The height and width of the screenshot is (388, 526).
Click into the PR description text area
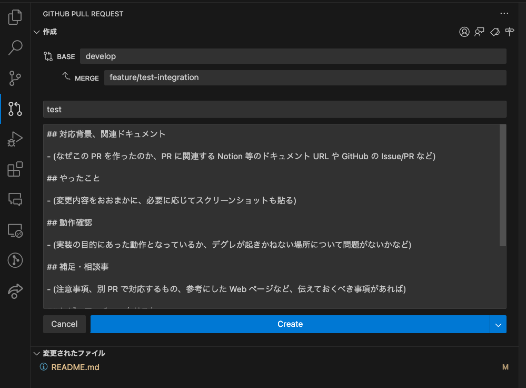tap(271, 216)
